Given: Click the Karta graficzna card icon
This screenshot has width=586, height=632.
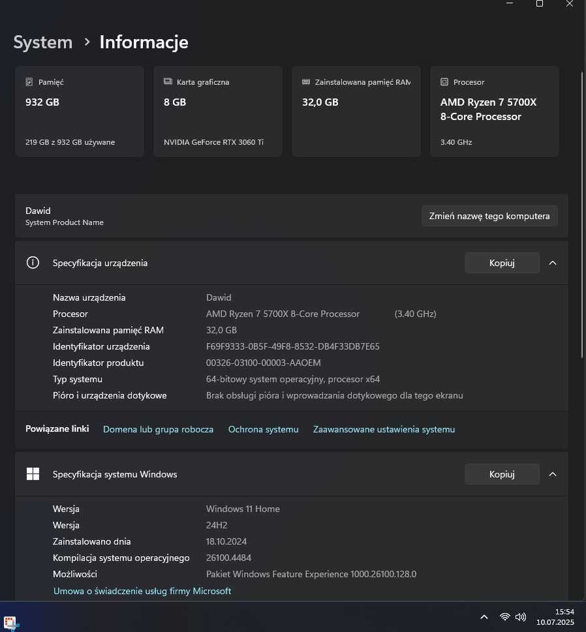Looking at the screenshot, I should tap(168, 82).
